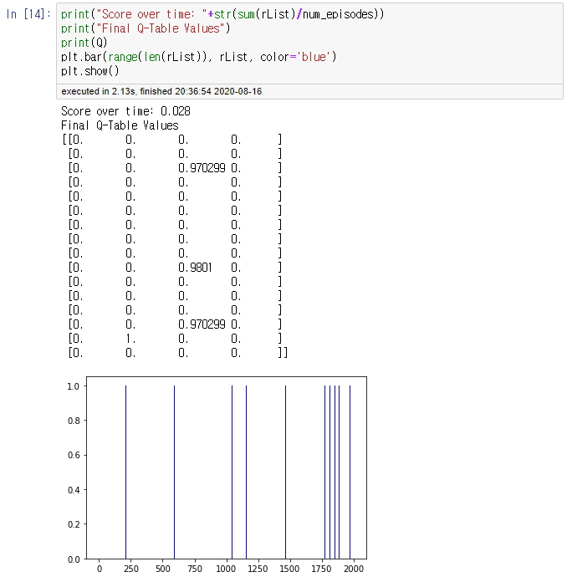Viewport: 567px width, 577px height.
Task: Click y-axis tick label 0.6
Action: (x=74, y=455)
